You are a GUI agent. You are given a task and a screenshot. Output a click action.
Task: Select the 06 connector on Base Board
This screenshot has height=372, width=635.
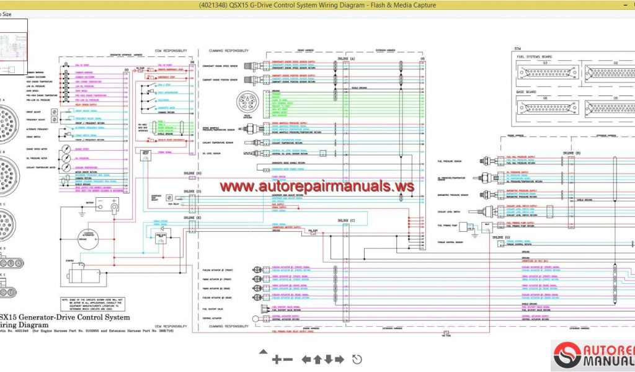click(x=545, y=105)
